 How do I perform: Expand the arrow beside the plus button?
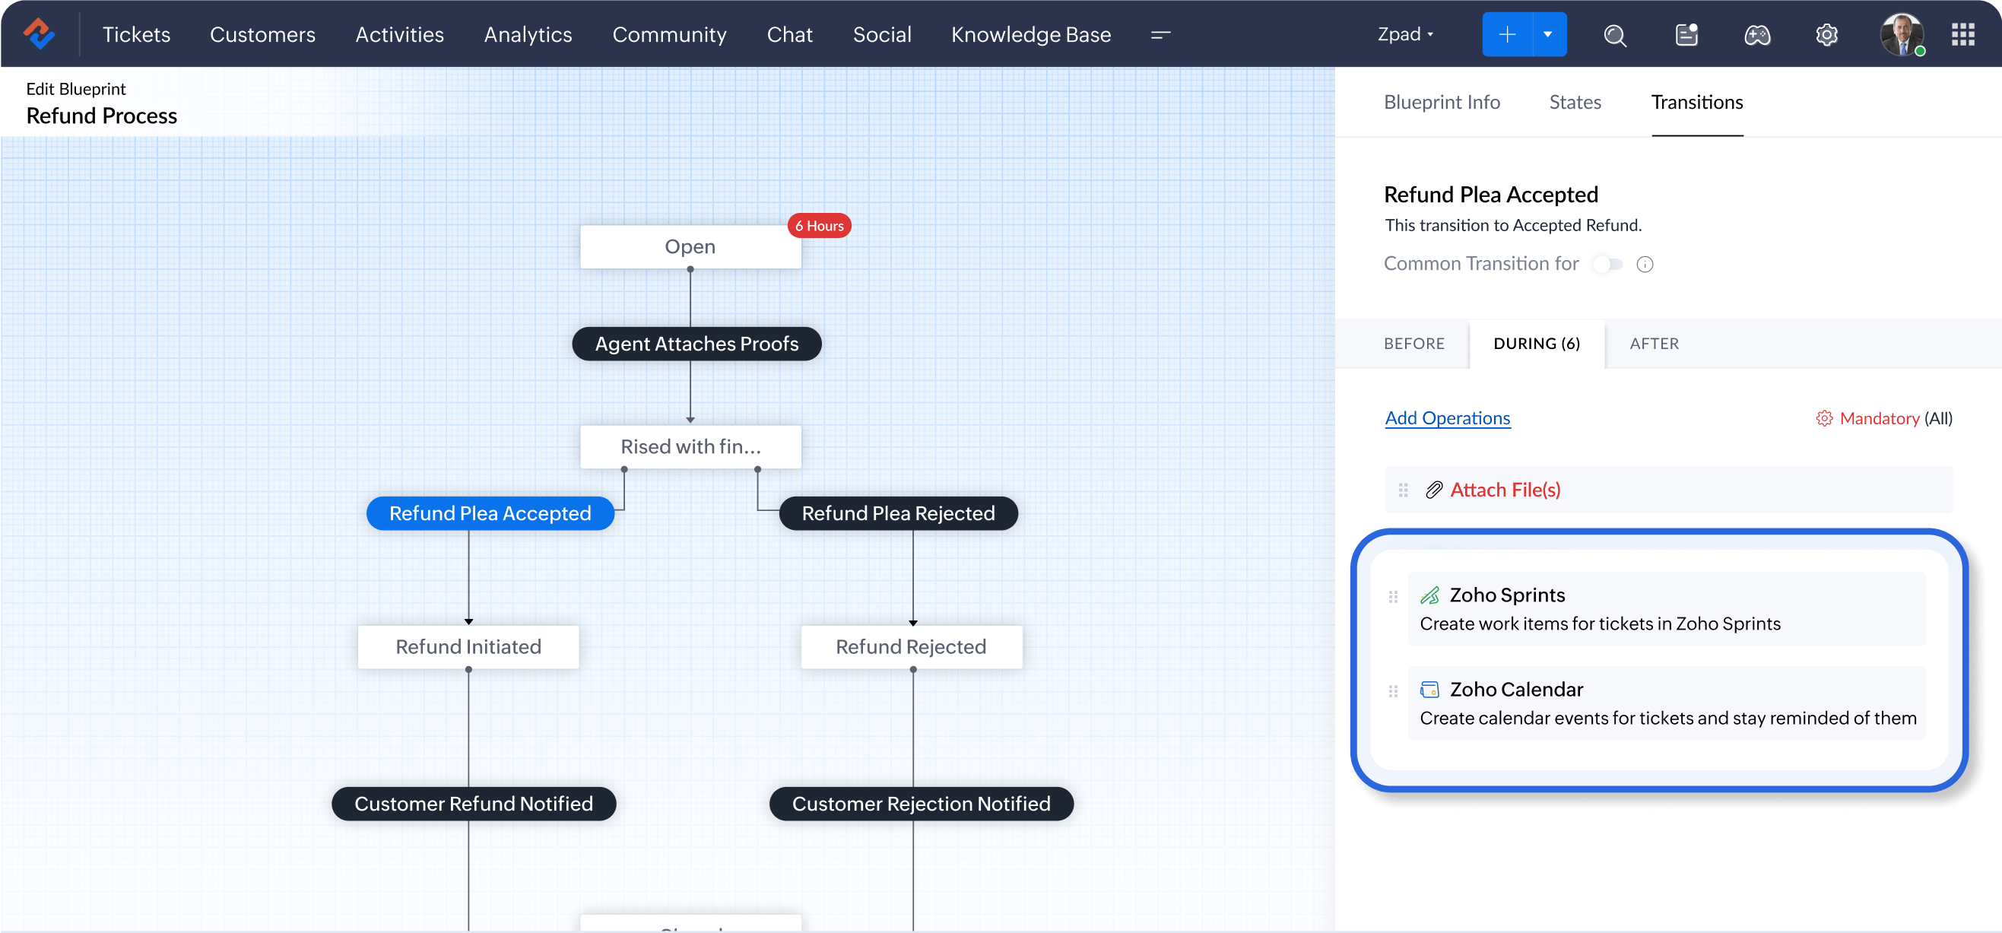pyautogui.click(x=1547, y=35)
